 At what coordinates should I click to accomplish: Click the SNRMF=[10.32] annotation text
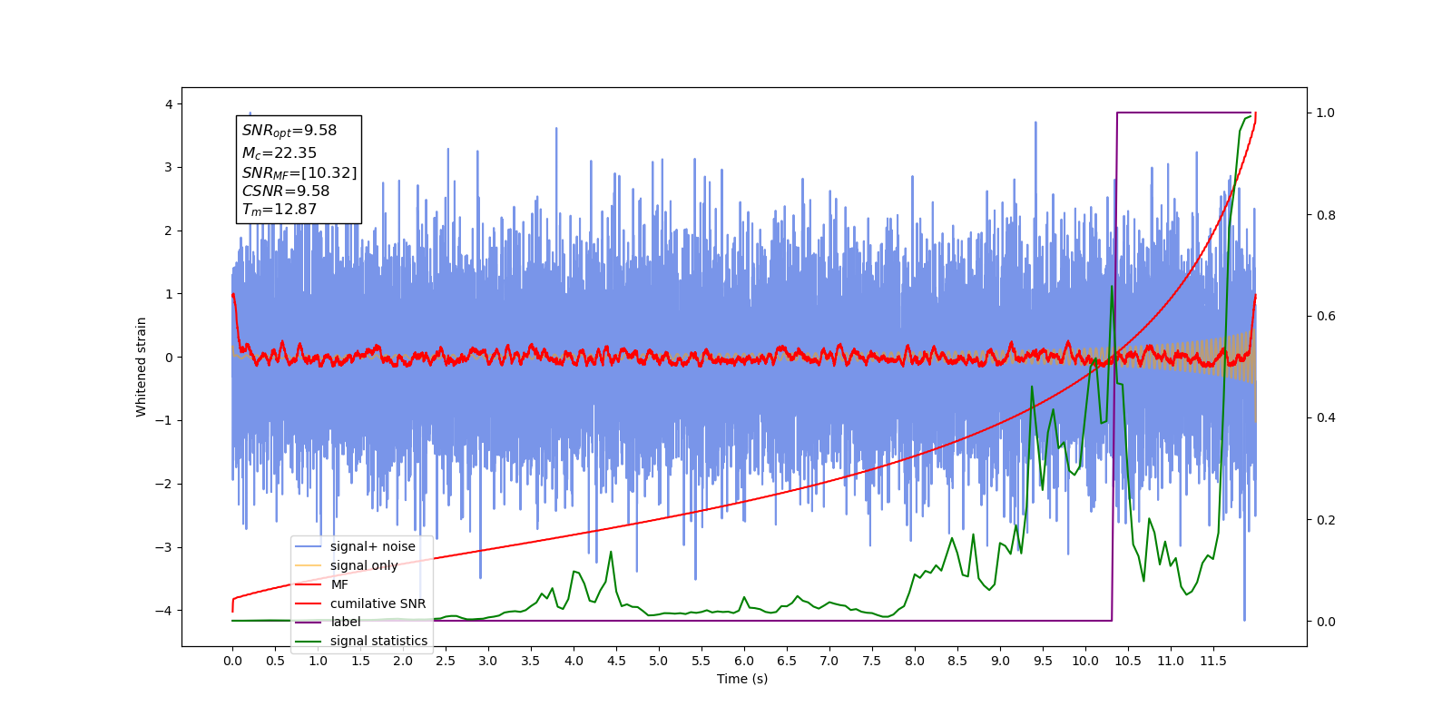[x=299, y=172]
